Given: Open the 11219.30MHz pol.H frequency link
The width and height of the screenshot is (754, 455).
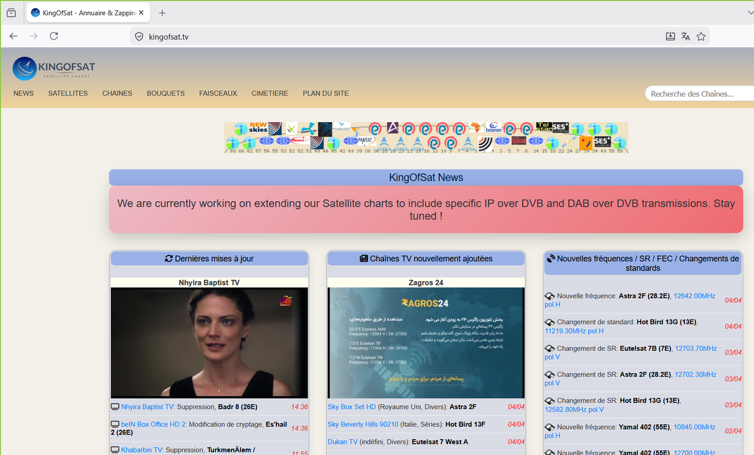Looking at the screenshot, I should click(574, 331).
